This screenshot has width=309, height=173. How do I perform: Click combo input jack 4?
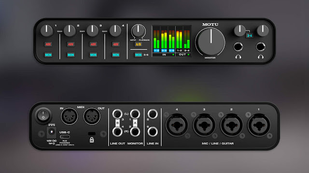coord(177,125)
